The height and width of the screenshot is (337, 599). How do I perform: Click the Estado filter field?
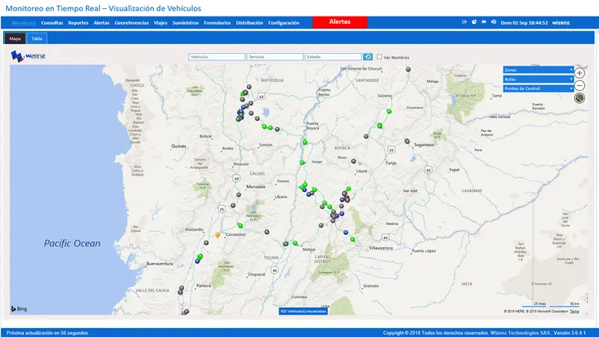click(x=333, y=57)
